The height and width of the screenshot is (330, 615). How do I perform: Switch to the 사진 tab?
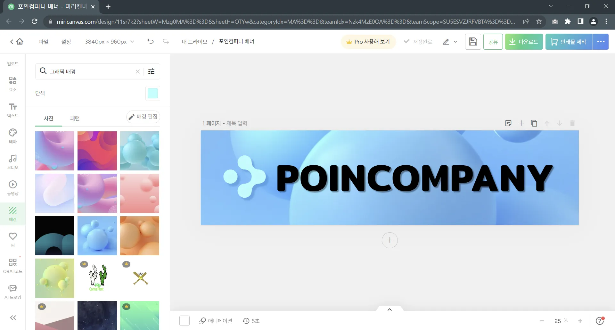tap(48, 118)
